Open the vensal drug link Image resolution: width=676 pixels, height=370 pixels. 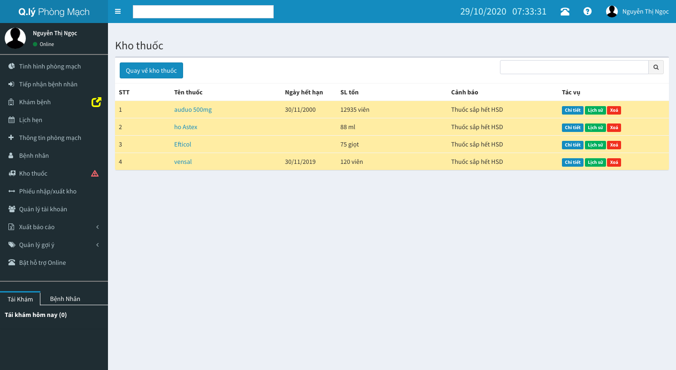point(183,162)
